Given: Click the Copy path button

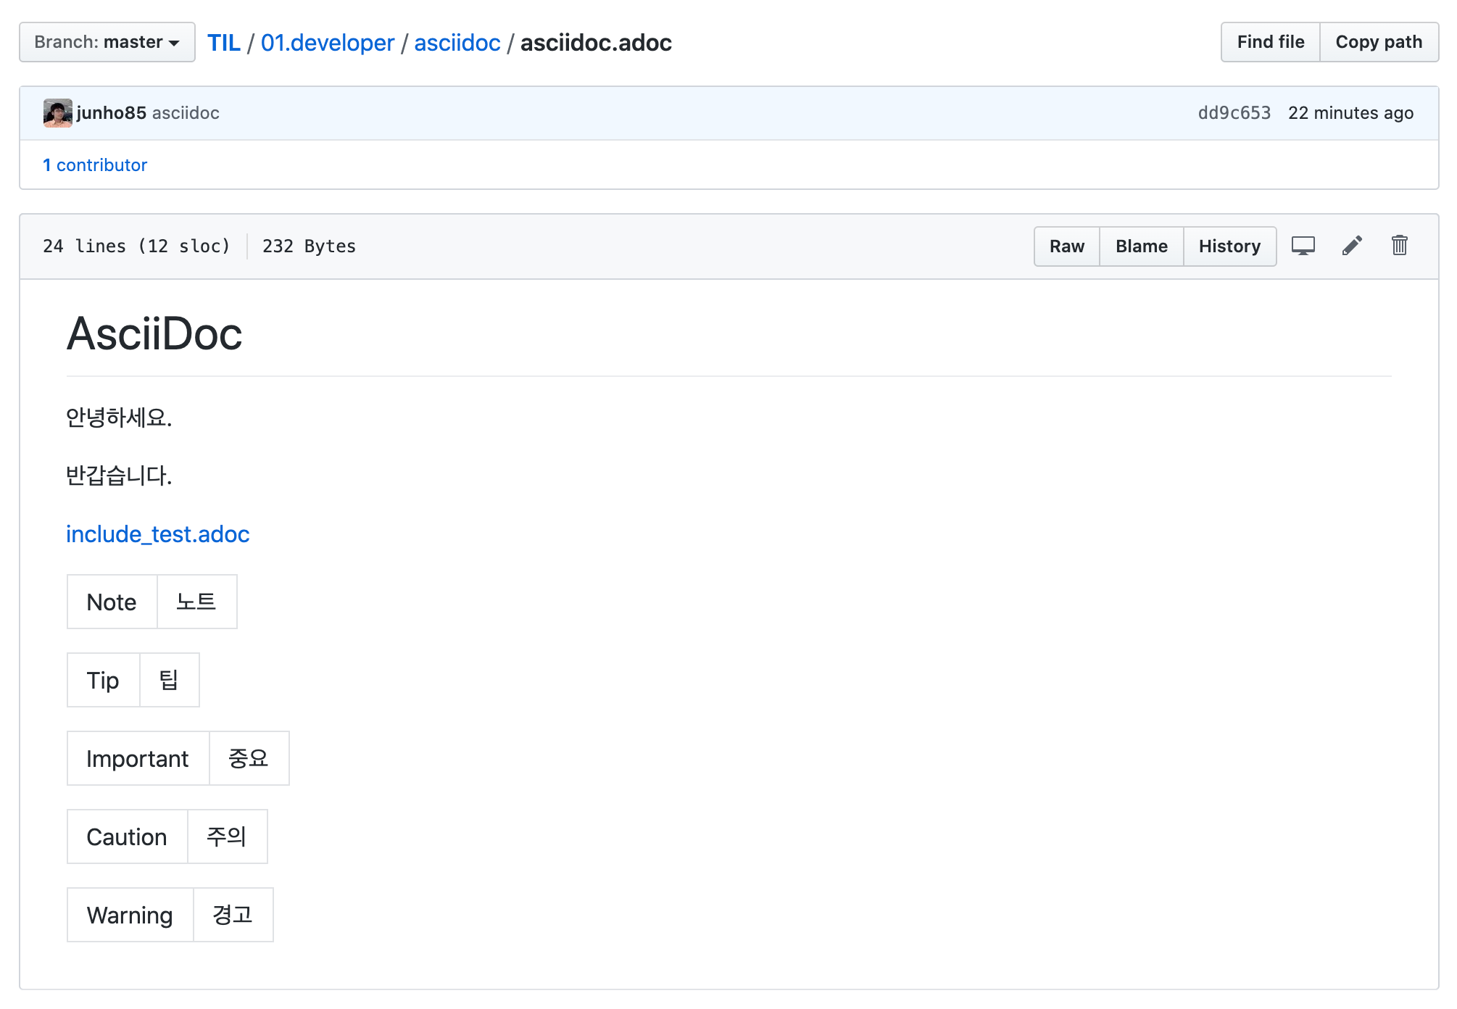Looking at the screenshot, I should (x=1378, y=42).
